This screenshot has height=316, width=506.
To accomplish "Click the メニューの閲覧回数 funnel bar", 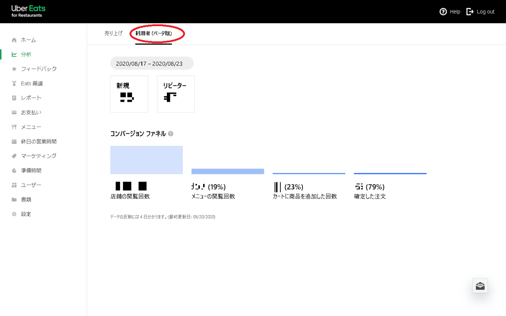I will click(x=228, y=172).
